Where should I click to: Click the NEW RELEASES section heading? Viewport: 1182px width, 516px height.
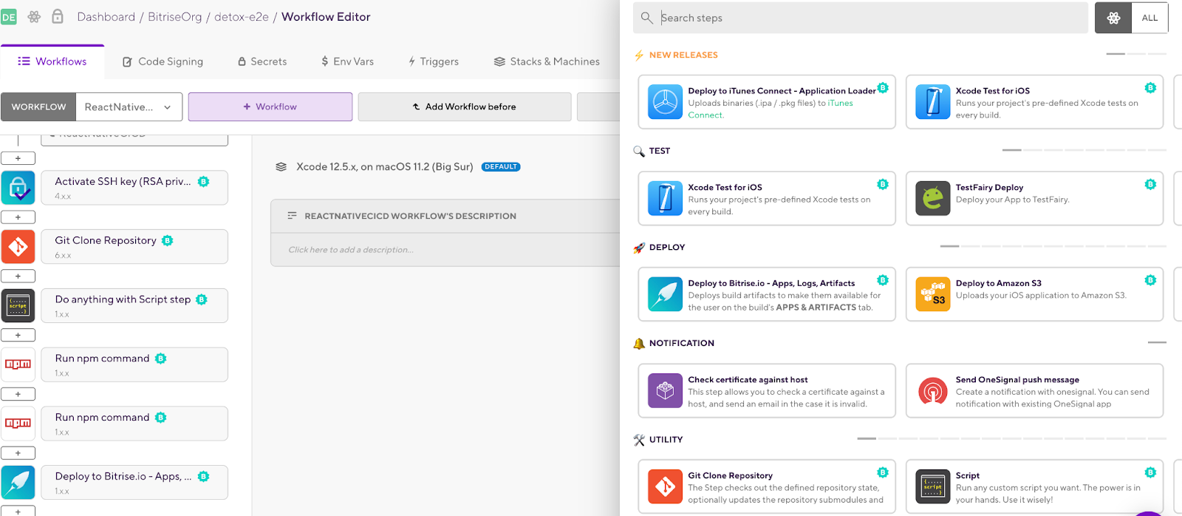pyautogui.click(x=683, y=55)
